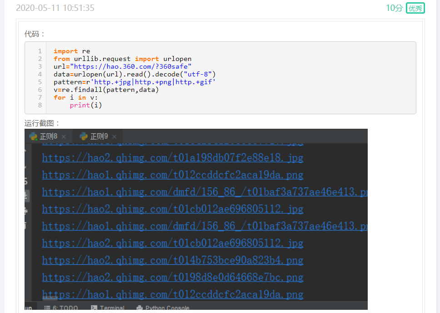The width and height of the screenshot is (440, 313).
Task: Close the 正则8 tab
Action: pos(64,137)
